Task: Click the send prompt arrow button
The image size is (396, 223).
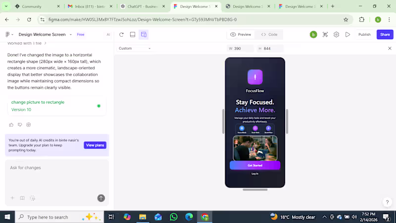Action: point(101,198)
